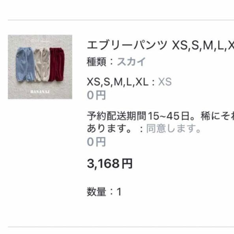234x234 pixels.
Task: Click the XS,S,M,L,XL size option label
Action: click(118, 82)
